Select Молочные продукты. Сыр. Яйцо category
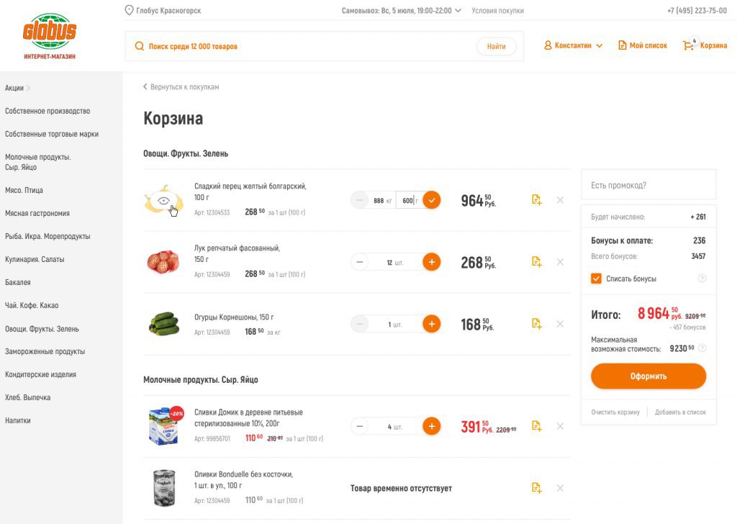Screen dimensions: 737x524 pyautogui.click(x=37, y=162)
